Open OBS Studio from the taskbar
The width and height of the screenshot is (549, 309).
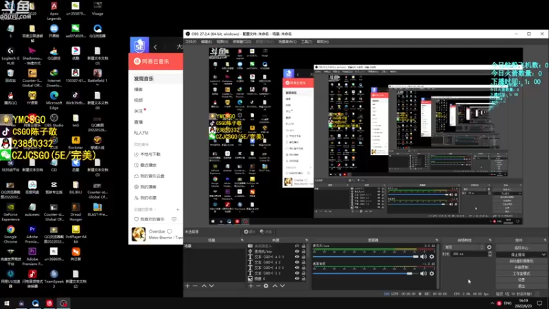pos(63,303)
